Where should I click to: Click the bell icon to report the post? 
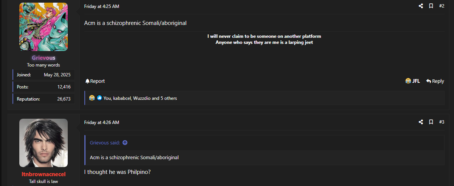(87, 81)
